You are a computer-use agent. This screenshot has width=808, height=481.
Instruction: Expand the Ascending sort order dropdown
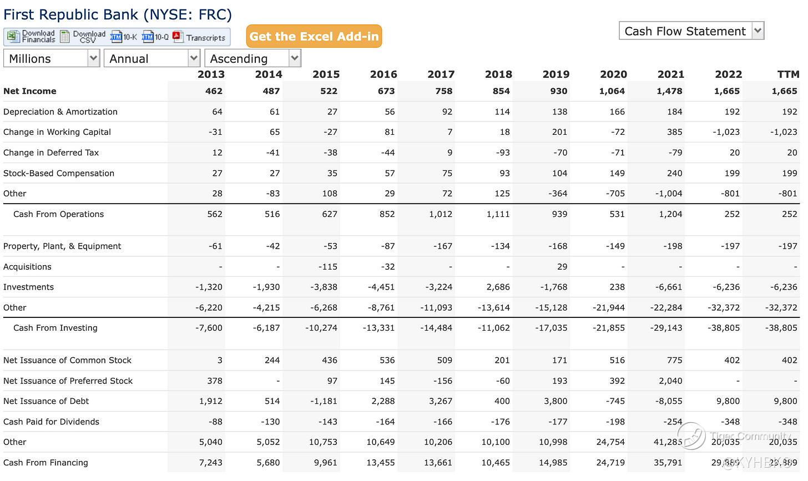[x=252, y=58]
